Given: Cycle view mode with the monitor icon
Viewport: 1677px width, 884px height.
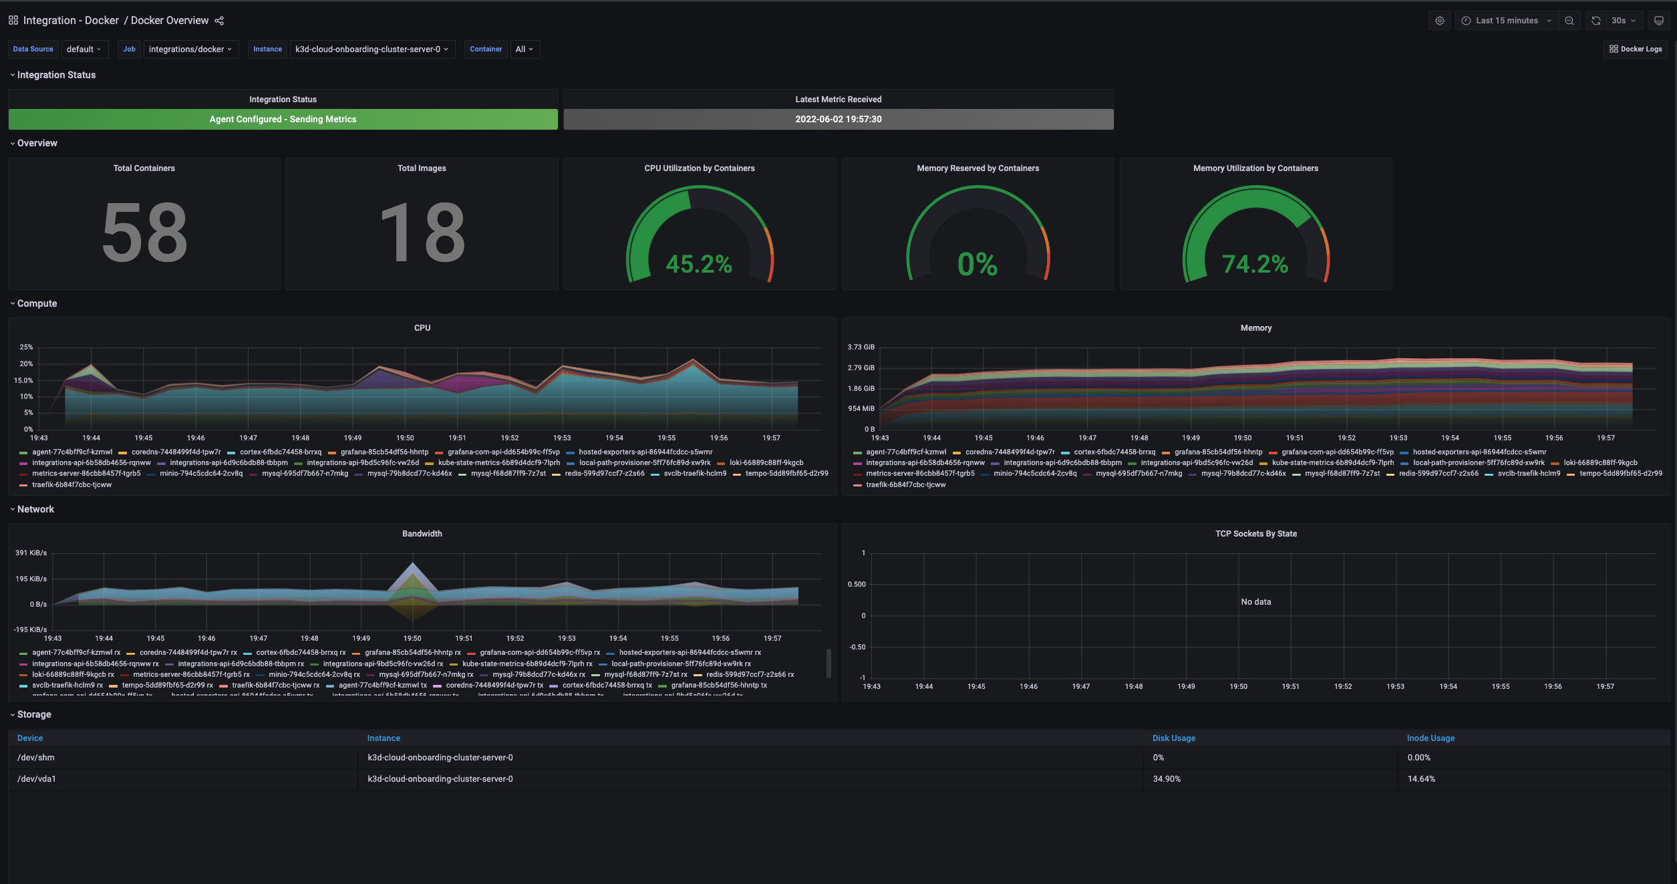Looking at the screenshot, I should click(1658, 21).
